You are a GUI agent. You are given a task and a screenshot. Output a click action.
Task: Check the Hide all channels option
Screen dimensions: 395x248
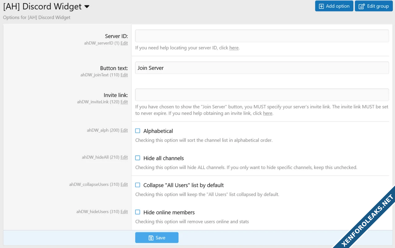(138, 158)
